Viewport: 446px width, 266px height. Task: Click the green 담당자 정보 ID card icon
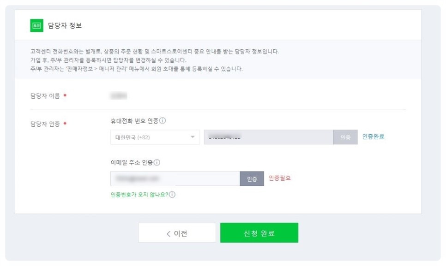[36, 26]
